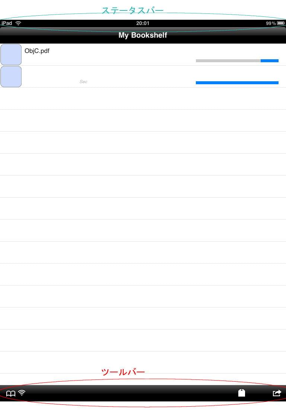
Task: Tap the share arrow icon in toolbar
Action: 277,393
